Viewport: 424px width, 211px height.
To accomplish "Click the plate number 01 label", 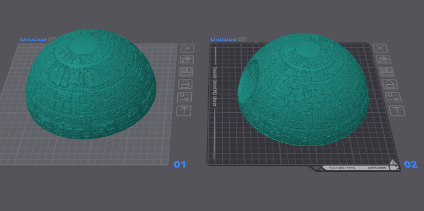I will point(180,164).
